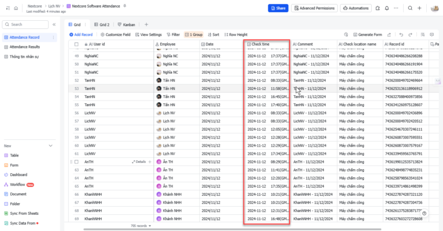
Task: Add a new view with plus icon
Action: click(x=146, y=25)
